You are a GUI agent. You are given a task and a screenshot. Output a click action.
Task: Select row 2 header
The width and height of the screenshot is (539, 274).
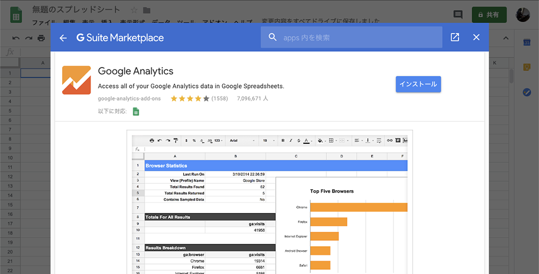pos(10,83)
